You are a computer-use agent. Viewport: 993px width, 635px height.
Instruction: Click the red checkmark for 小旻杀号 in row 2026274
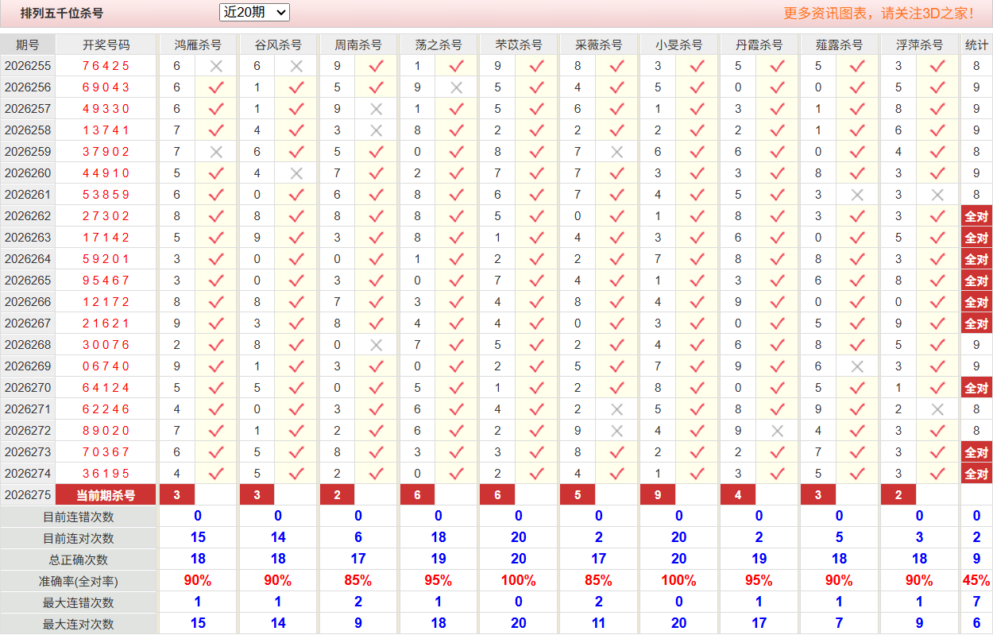tap(697, 474)
